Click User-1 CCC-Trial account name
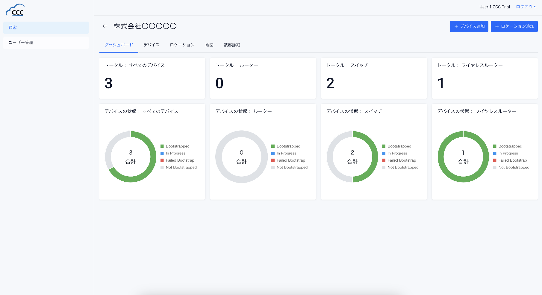 (x=495, y=7)
